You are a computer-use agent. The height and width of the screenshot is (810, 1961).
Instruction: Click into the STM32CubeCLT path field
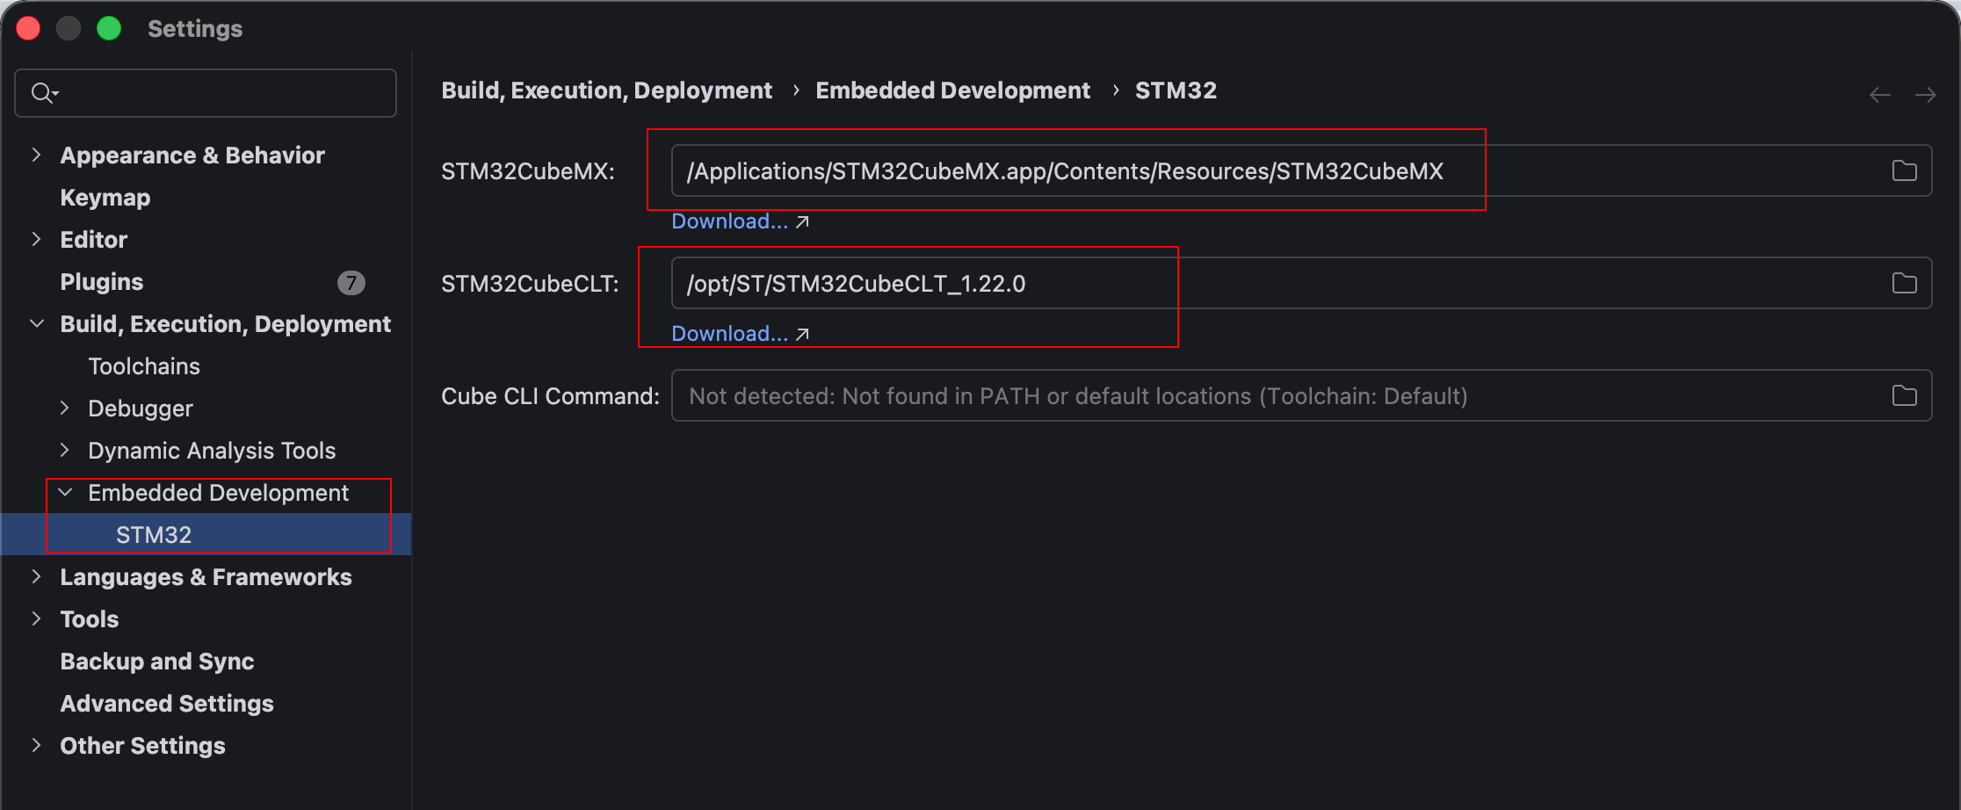(1301, 283)
